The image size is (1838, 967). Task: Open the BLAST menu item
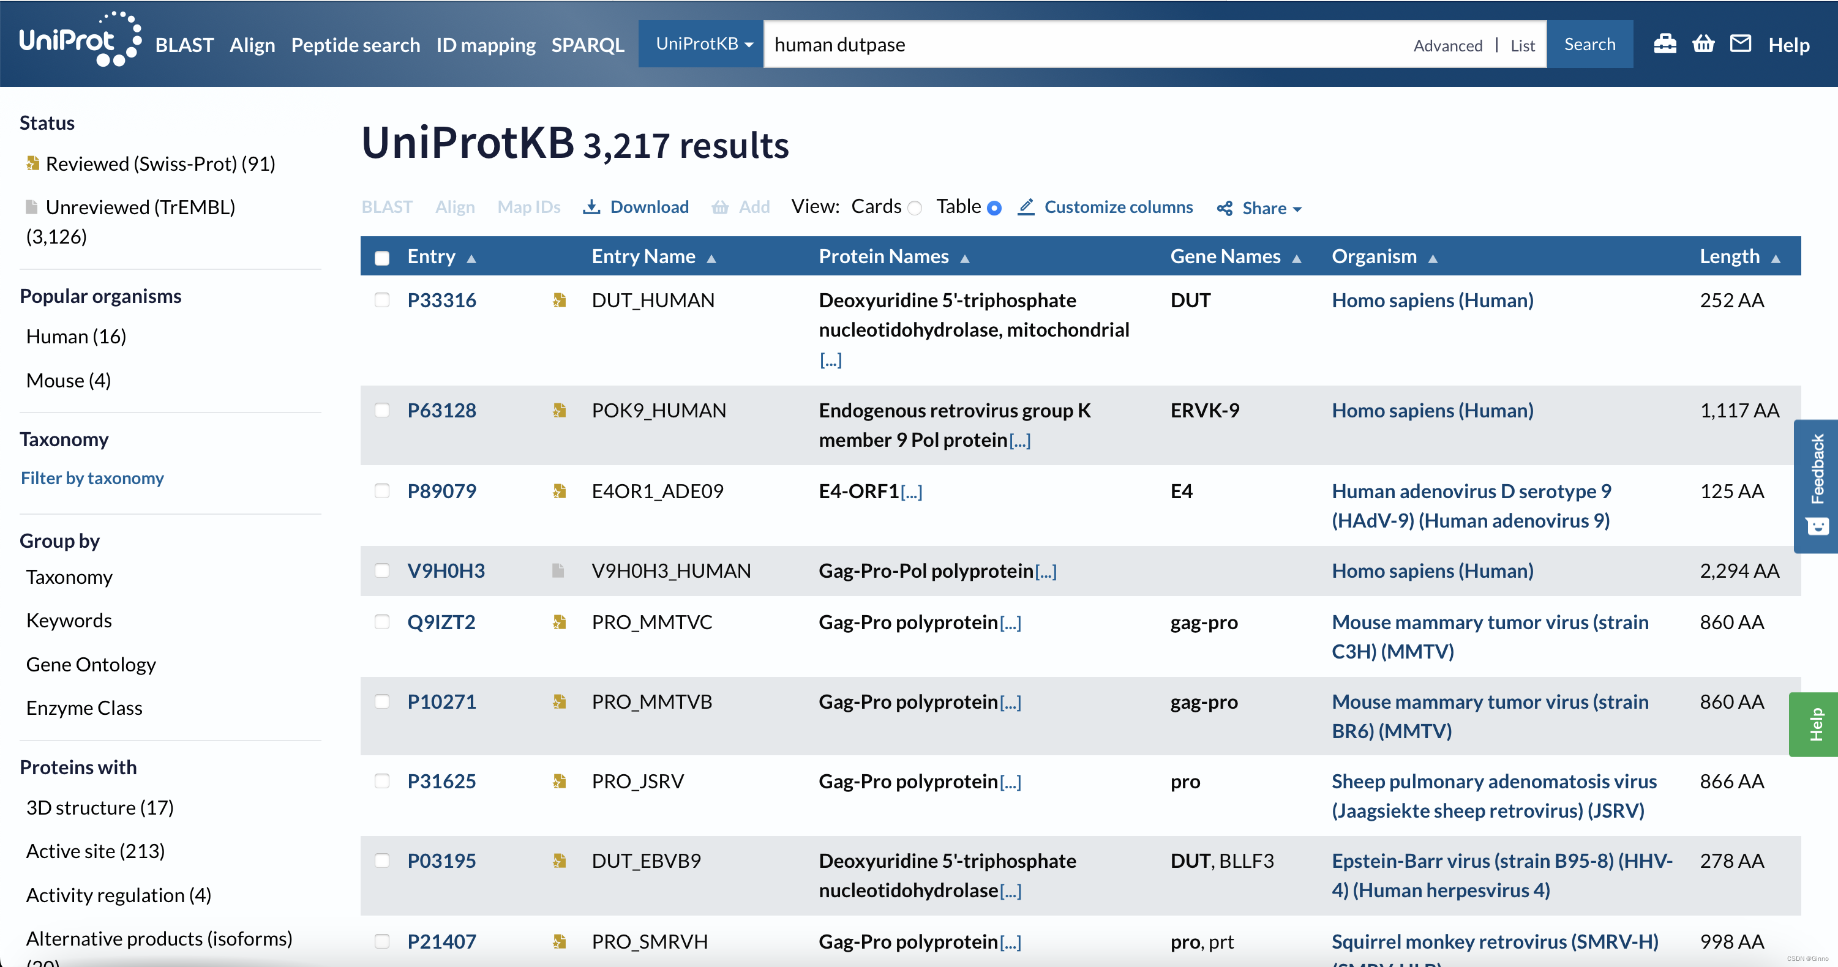tap(185, 45)
